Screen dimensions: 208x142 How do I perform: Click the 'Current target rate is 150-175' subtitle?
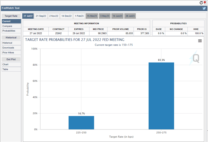coord(114,45)
